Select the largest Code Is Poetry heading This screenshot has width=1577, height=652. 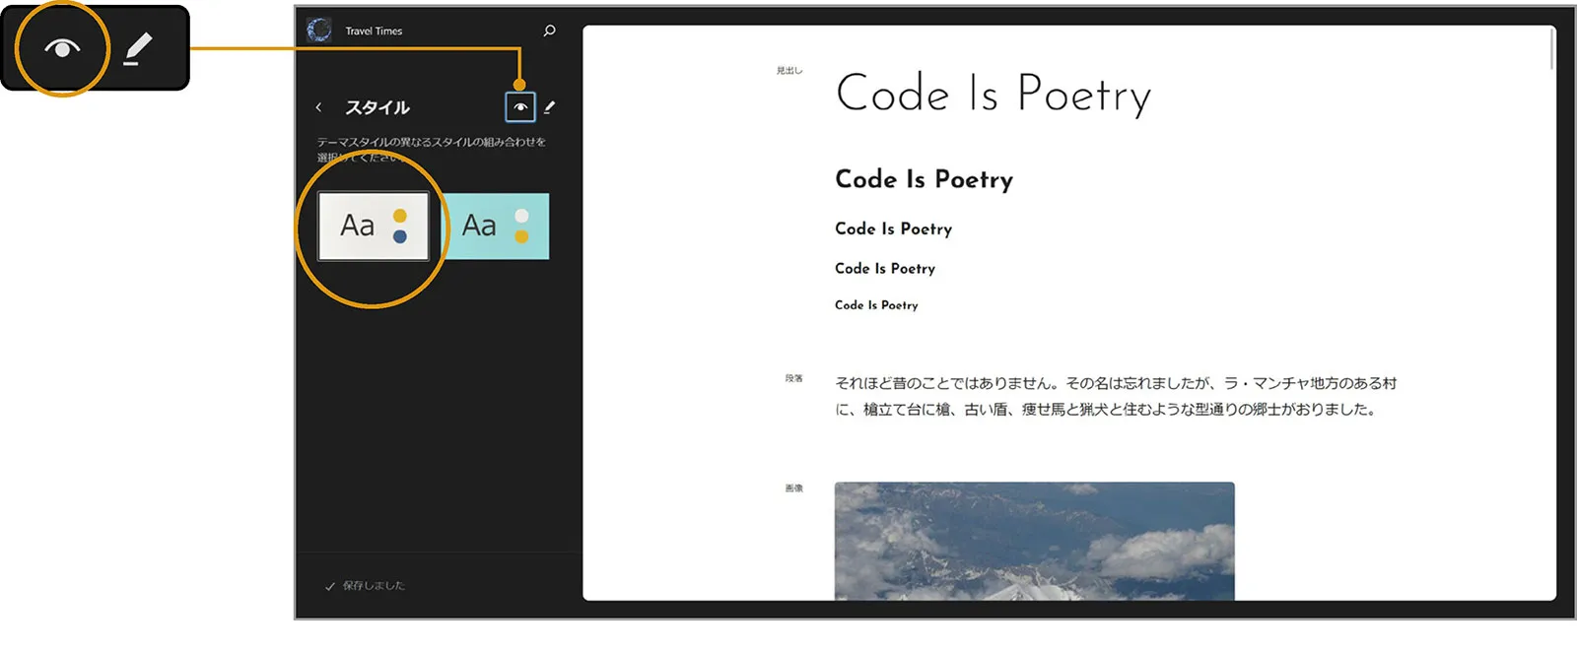[993, 95]
